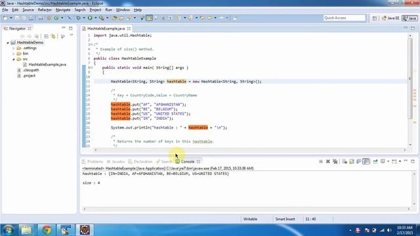Open Windows Start menu
The width and height of the screenshot is (420, 236).
[x=9, y=230]
